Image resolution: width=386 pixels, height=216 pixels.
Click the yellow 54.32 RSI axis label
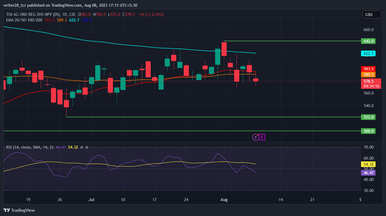[x=368, y=164]
